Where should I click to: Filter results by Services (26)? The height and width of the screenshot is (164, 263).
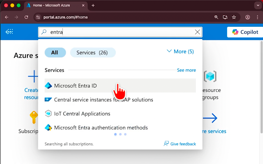click(x=92, y=52)
